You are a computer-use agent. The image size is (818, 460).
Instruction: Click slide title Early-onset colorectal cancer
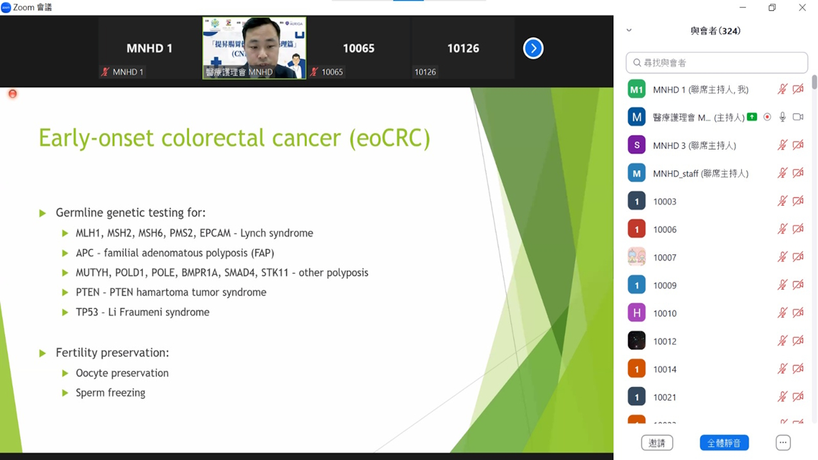pyautogui.click(x=234, y=138)
